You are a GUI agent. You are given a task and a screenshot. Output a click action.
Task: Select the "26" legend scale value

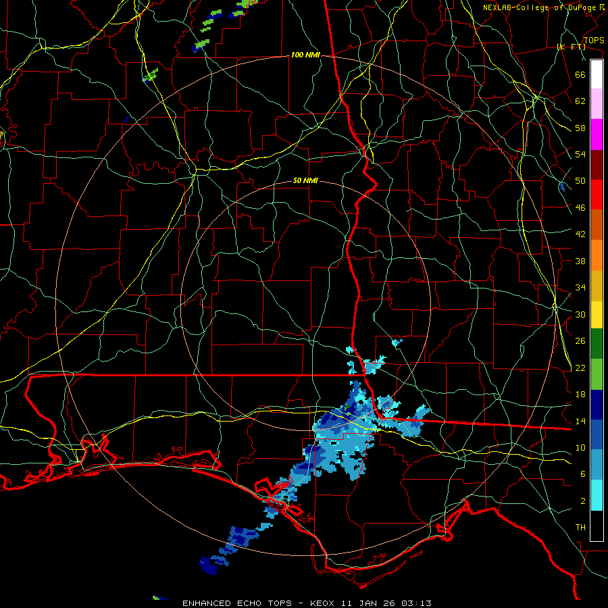tap(580, 341)
